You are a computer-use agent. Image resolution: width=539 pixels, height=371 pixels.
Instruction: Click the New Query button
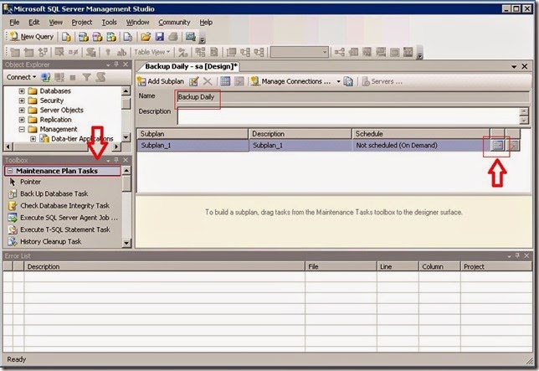[32, 37]
